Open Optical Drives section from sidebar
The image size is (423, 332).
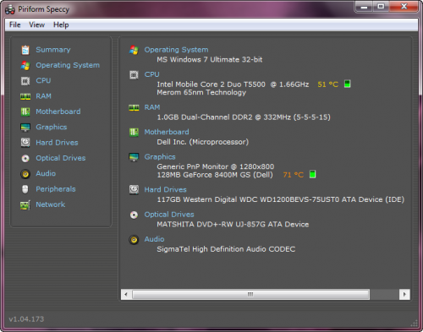(x=61, y=158)
